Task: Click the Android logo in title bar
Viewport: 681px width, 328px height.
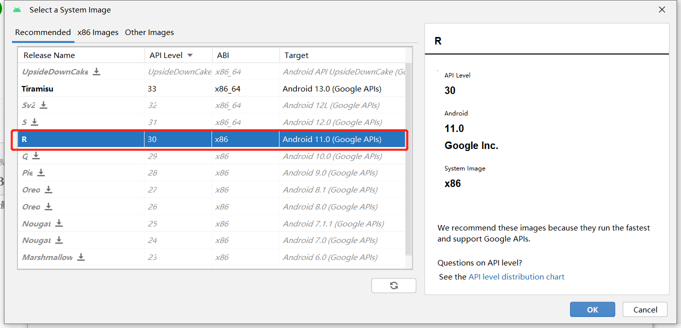Action: click(x=17, y=9)
